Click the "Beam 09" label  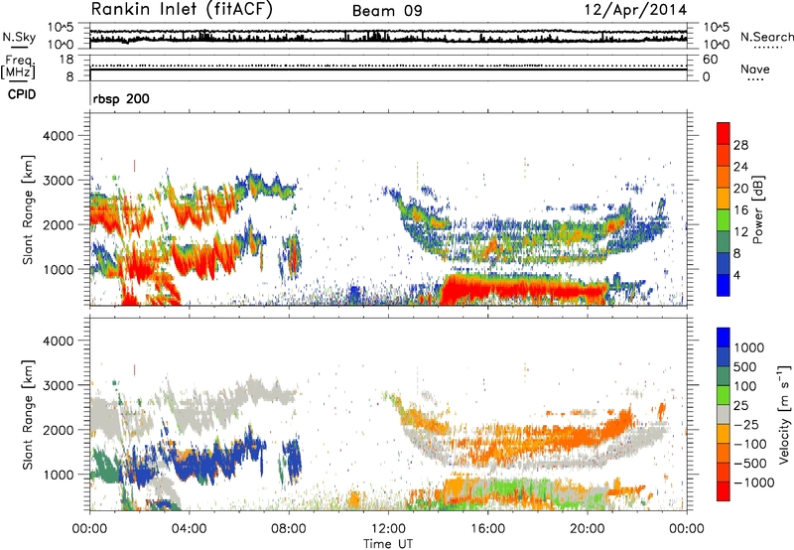pos(387,11)
